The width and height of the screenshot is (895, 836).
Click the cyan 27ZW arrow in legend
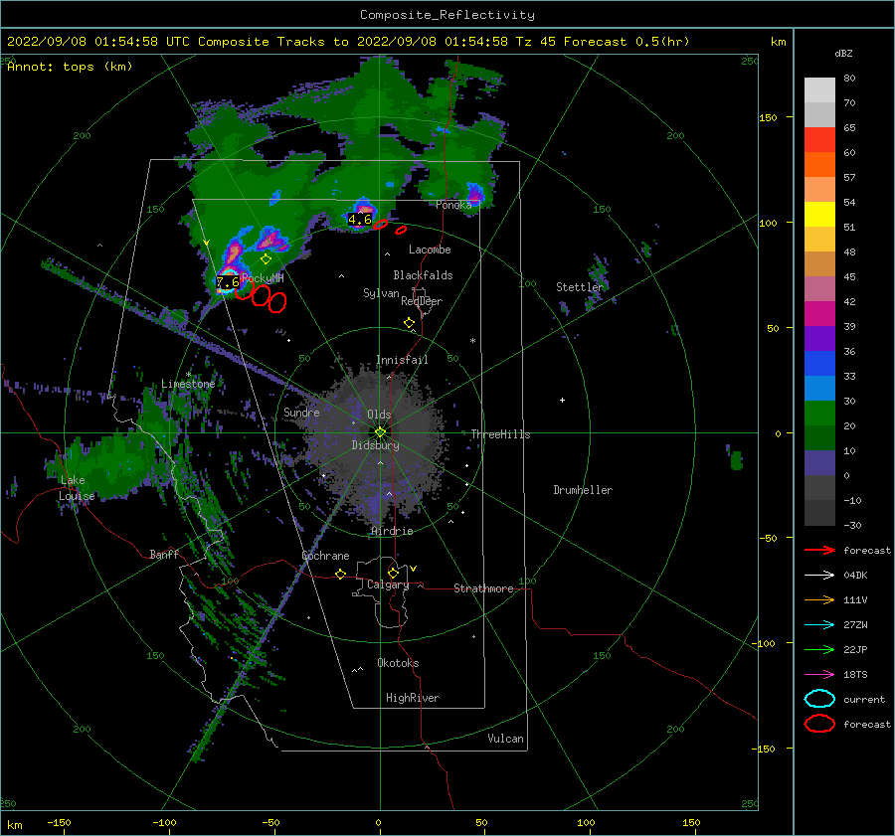coord(819,625)
